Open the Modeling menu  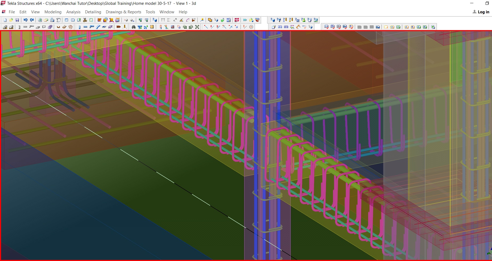click(53, 12)
